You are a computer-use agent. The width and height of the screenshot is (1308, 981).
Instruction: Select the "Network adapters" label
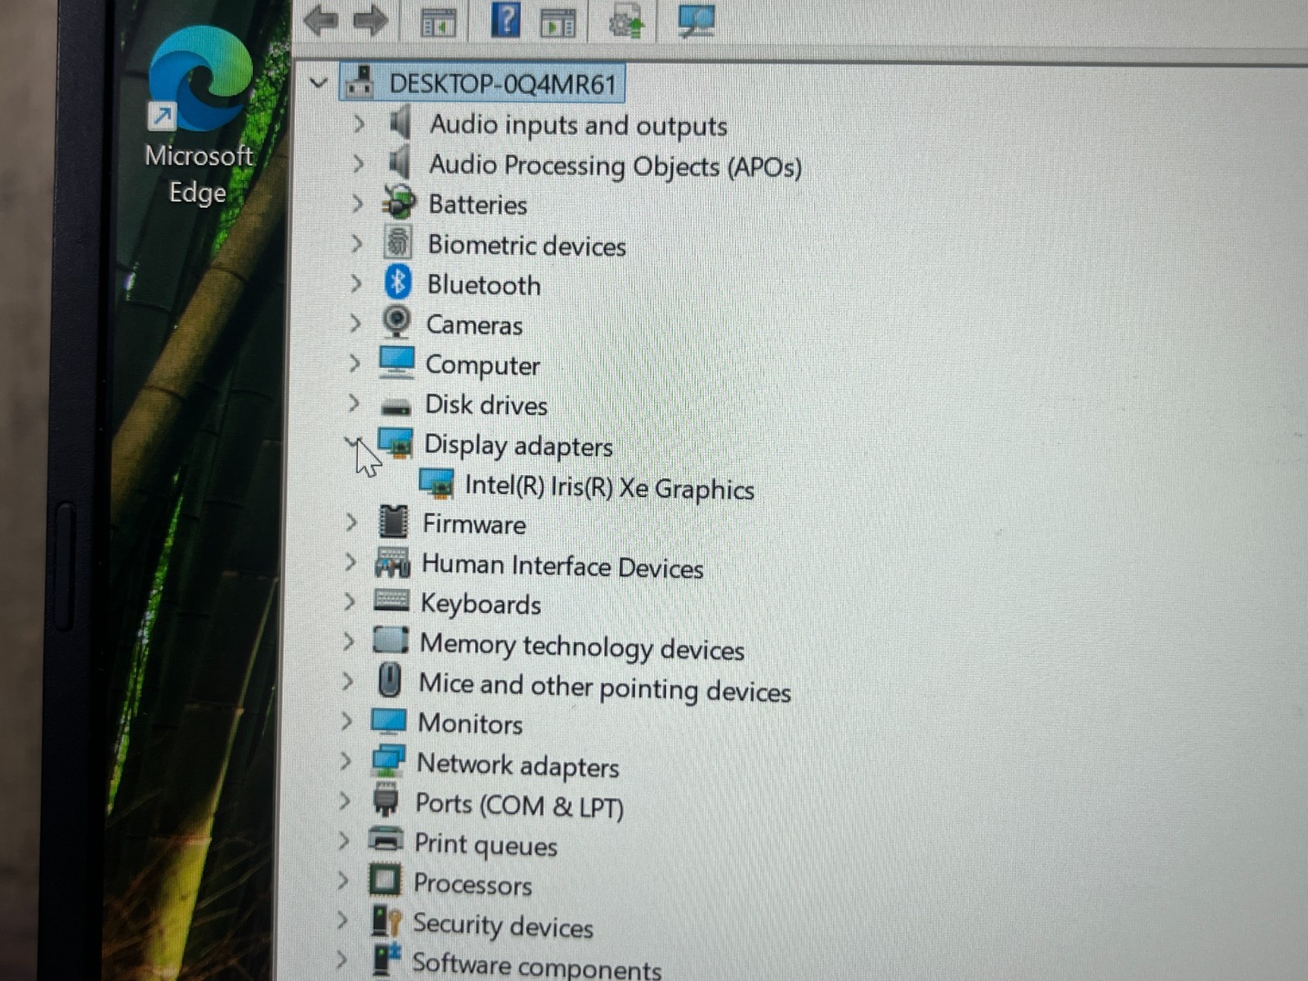coord(518,765)
